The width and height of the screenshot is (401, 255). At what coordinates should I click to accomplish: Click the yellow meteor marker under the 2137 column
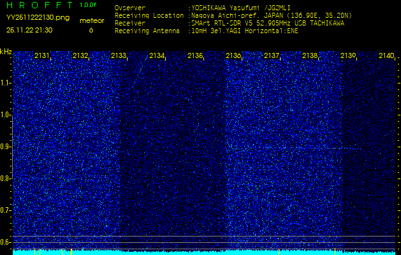pyautogui.click(x=279, y=252)
